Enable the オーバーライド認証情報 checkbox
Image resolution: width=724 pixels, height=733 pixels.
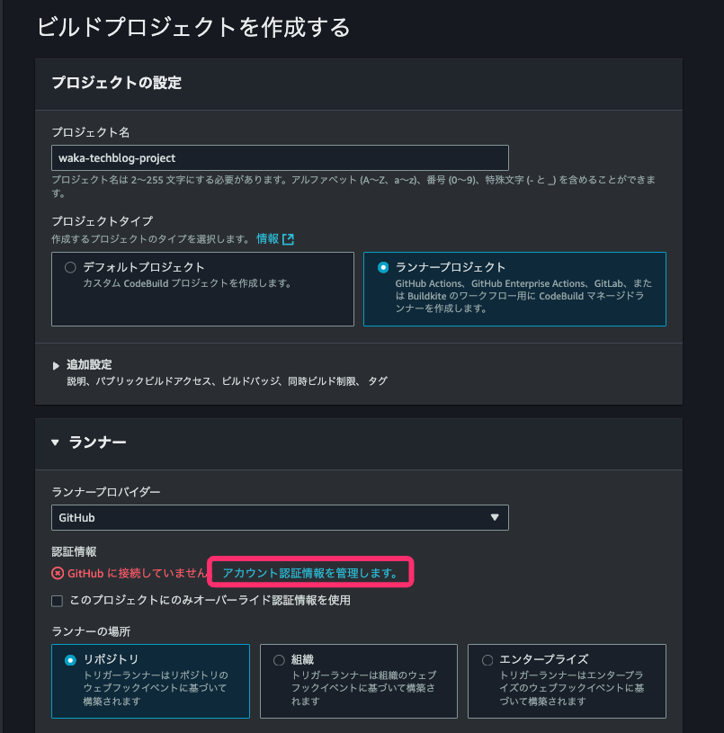coord(57,601)
